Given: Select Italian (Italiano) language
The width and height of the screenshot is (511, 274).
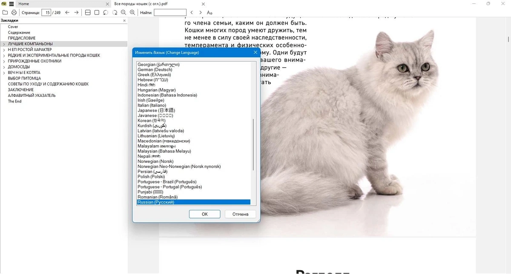Looking at the screenshot, I should tap(194, 105).
